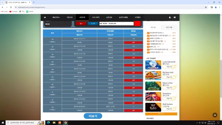Open a new browser tab
The width and height of the screenshot is (222, 125).
(34, 2)
